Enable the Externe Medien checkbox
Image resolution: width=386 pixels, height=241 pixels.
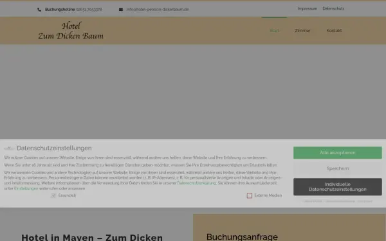(250, 195)
